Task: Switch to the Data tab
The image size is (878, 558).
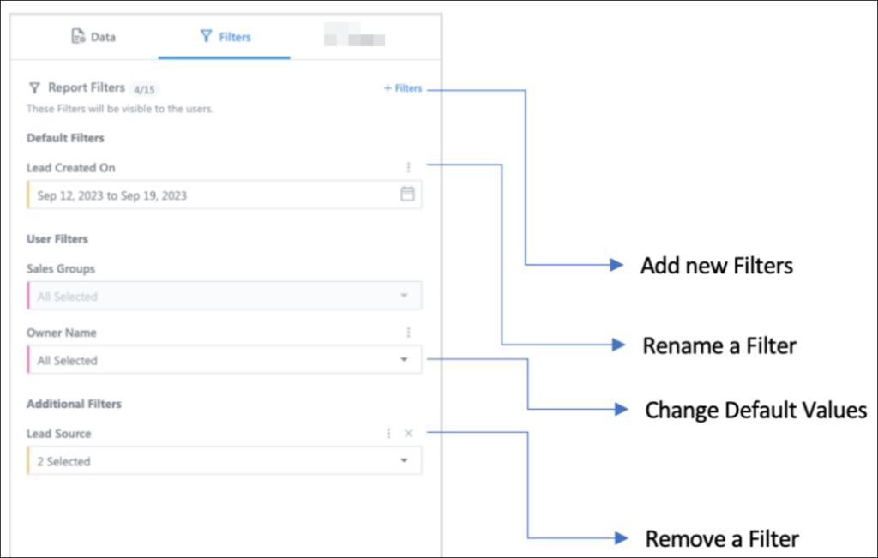Action: [x=93, y=36]
